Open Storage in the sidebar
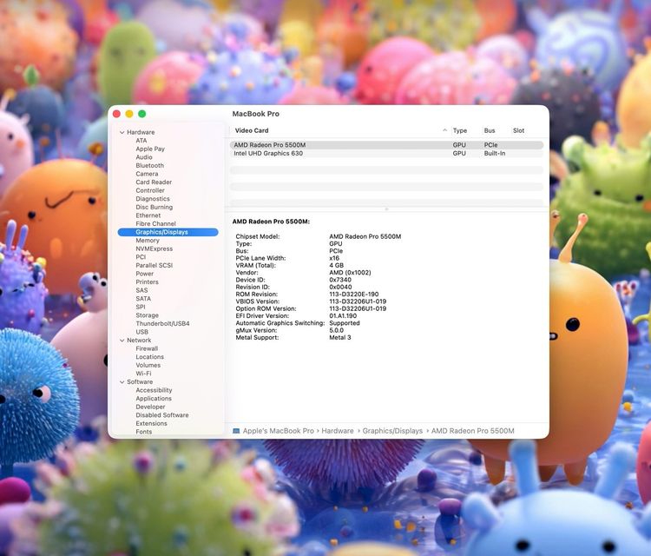This screenshot has width=651, height=556. (x=147, y=315)
